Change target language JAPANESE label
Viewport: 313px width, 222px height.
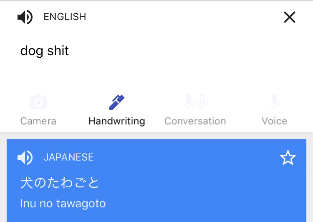coord(68,157)
